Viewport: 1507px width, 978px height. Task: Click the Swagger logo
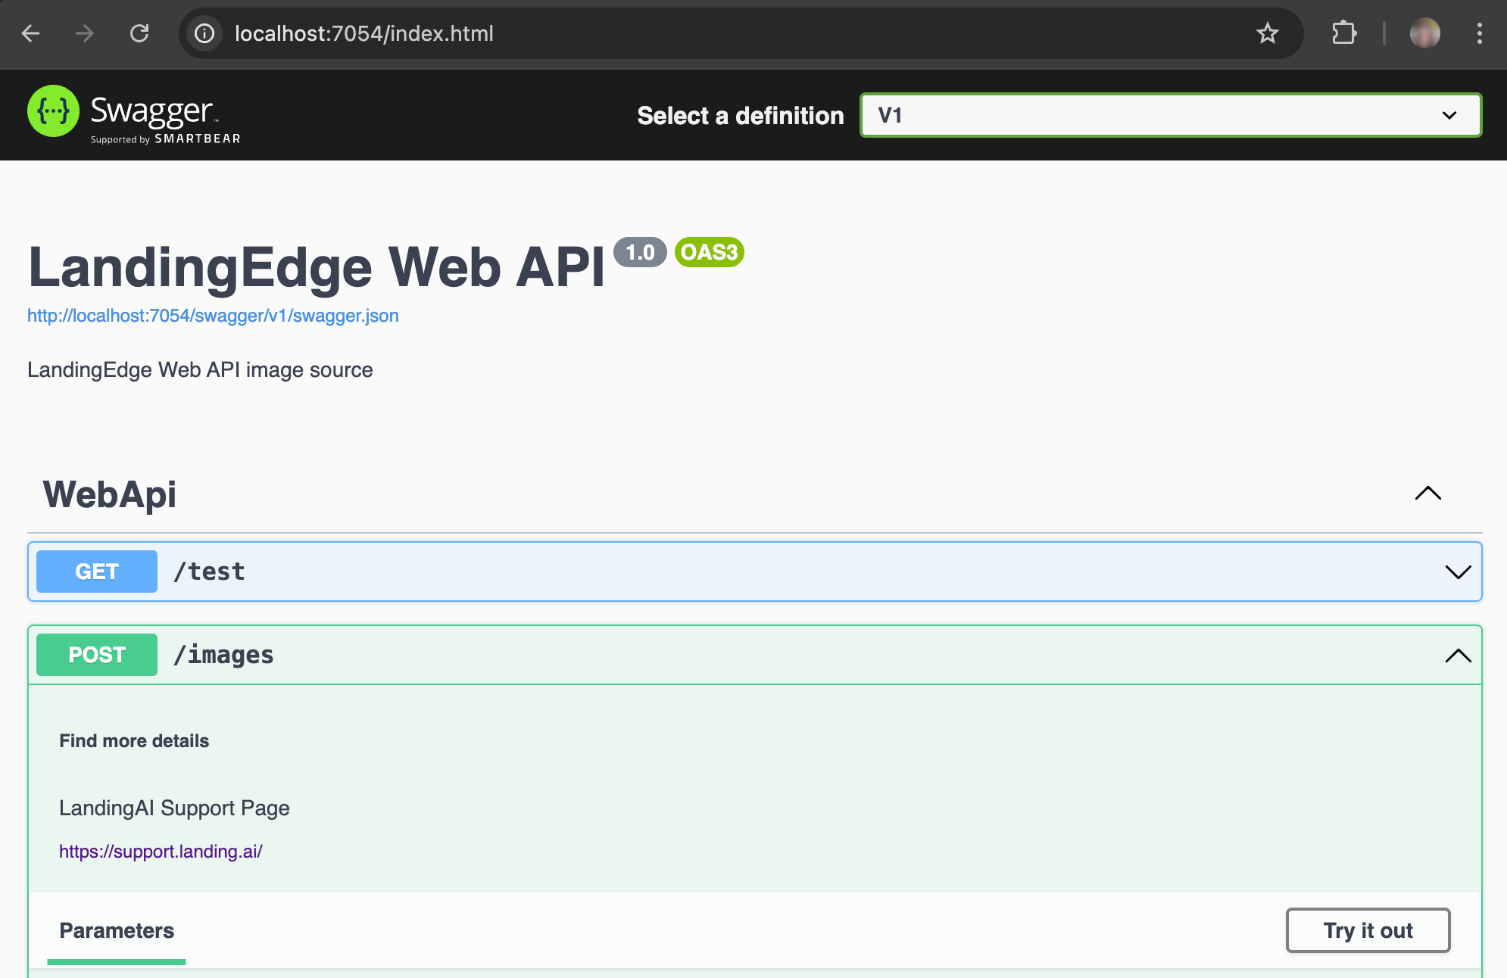coord(134,114)
